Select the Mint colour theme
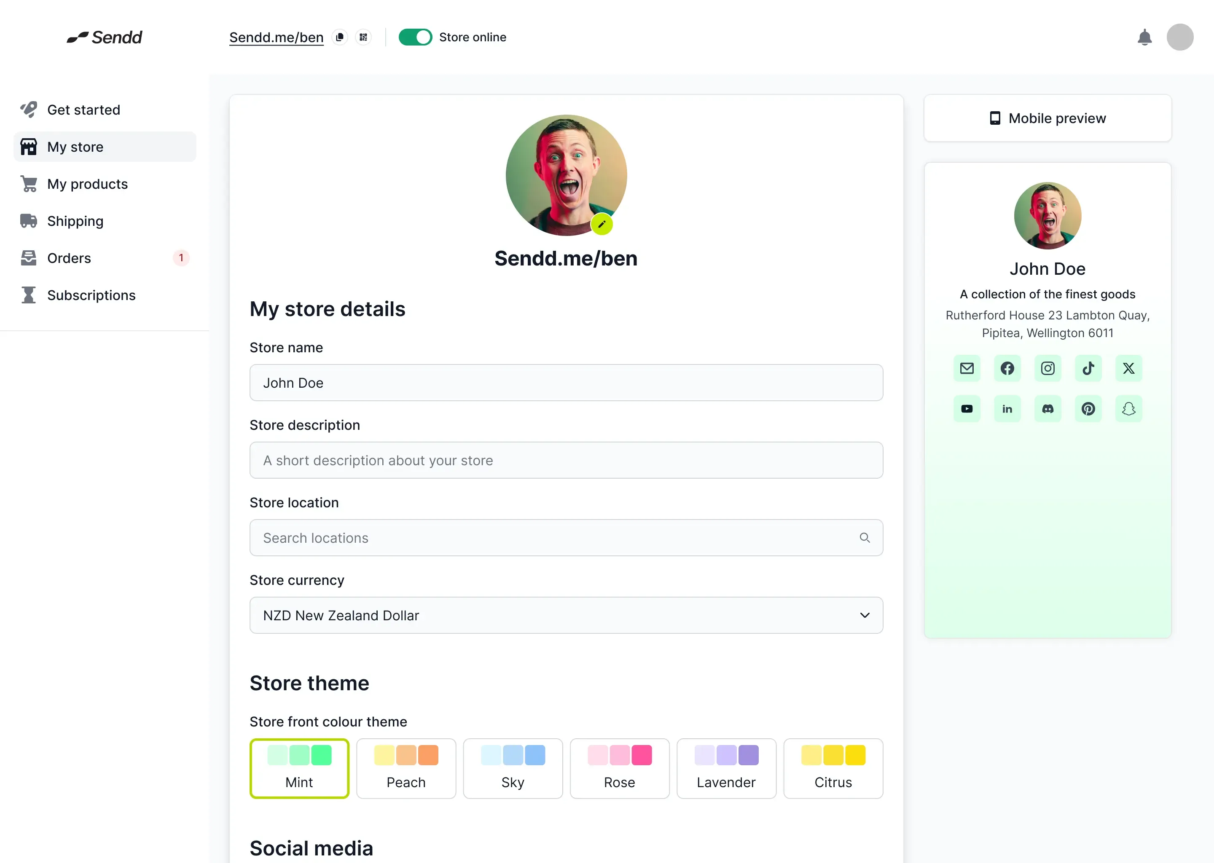The width and height of the screenshot is (1214, 863). pyautogui.click(x=299, y=769)
